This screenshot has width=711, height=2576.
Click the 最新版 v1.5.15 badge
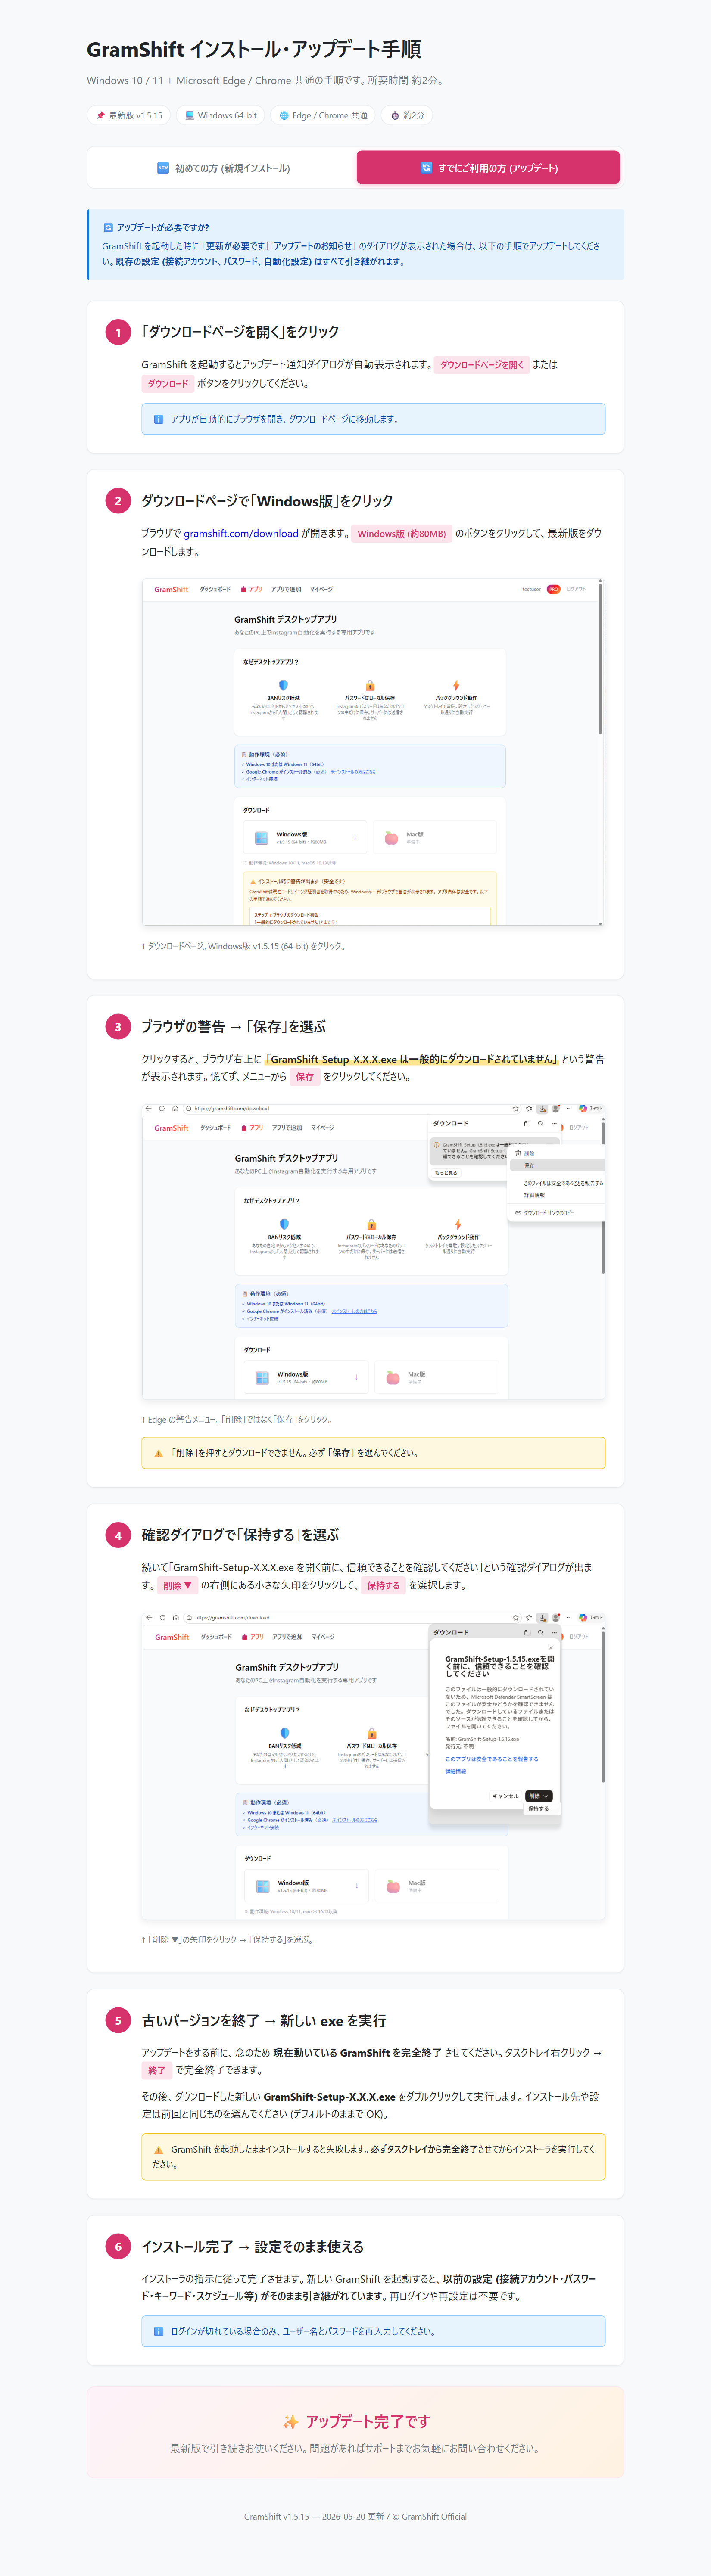[x=128, y=116]
